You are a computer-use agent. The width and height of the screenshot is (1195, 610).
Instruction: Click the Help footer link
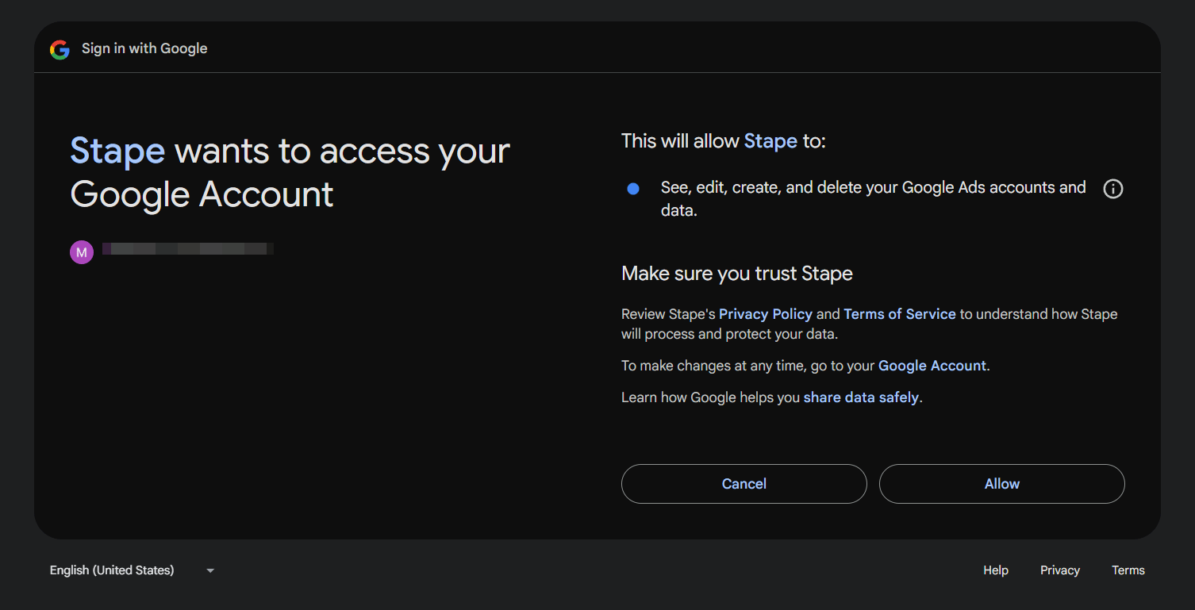[996, 570]
